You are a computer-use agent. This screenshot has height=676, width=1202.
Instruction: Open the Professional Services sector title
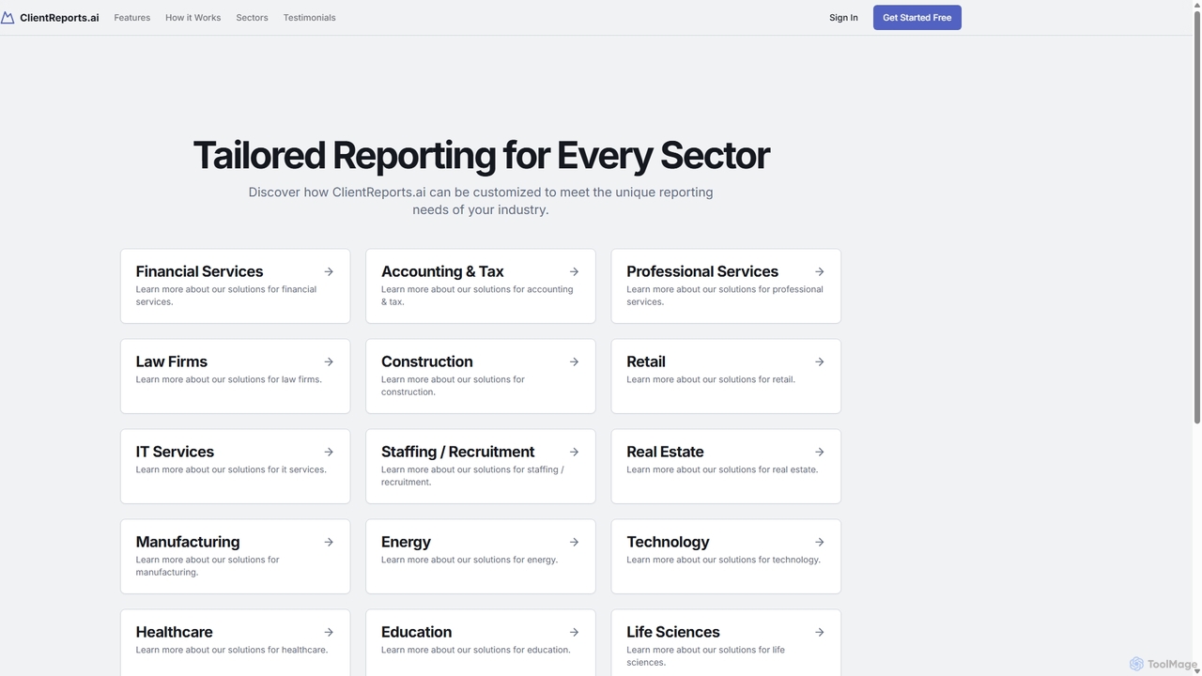[702, 271]
